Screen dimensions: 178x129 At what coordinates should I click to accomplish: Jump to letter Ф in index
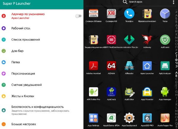click(x=176, y=60)
